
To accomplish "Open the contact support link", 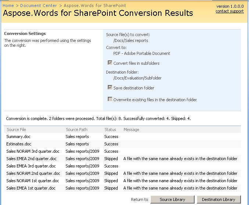I will tap(230, 11).
